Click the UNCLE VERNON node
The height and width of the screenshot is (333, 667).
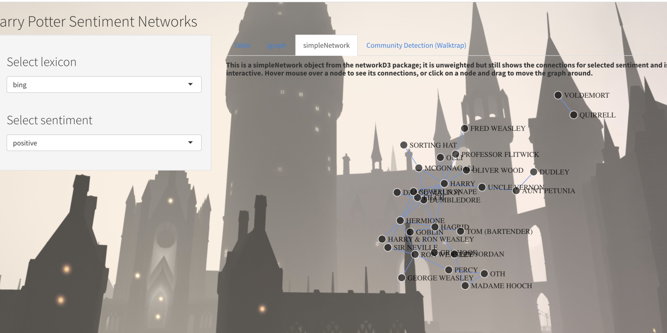[482, 187]
